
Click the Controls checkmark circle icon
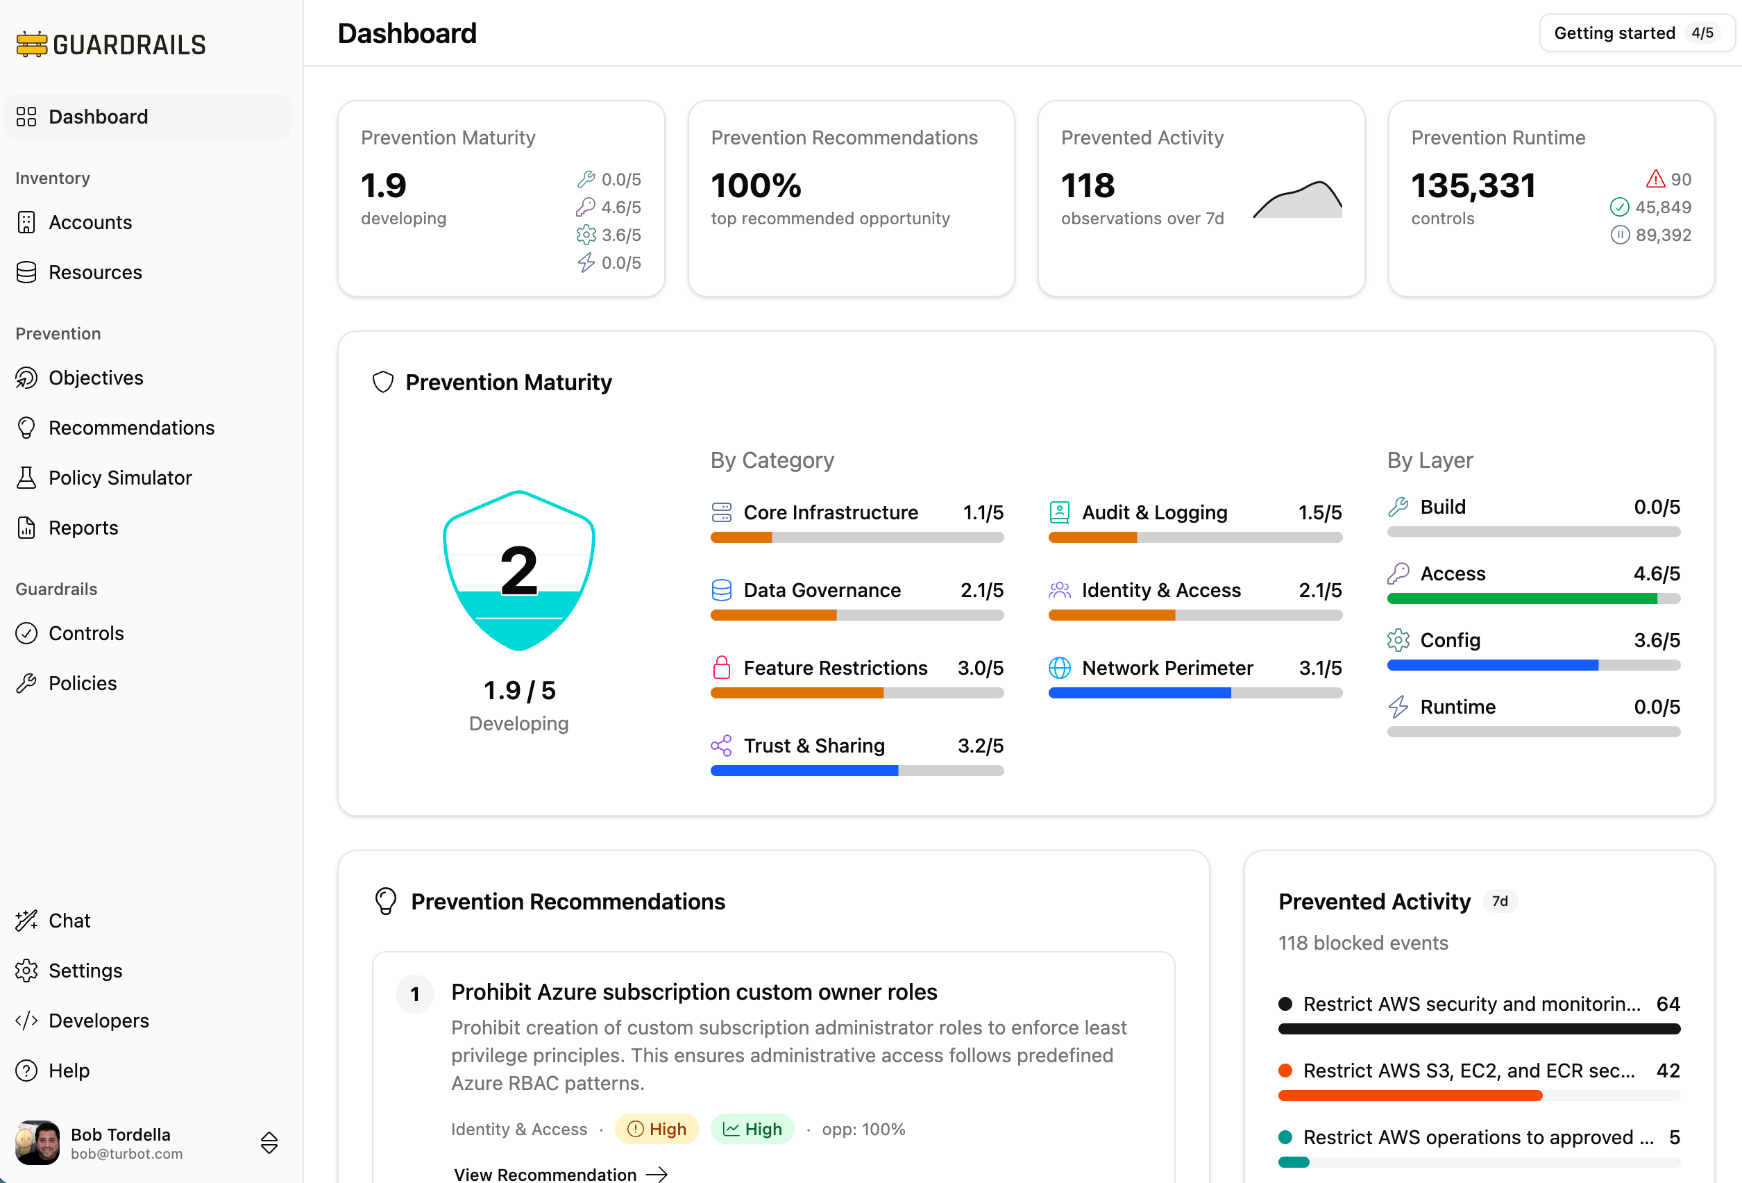point(26,633)
